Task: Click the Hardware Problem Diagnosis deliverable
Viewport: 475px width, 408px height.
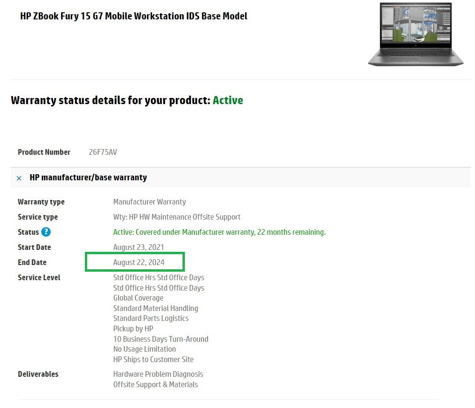Action: pyautogui.click(x=158, y=374)
